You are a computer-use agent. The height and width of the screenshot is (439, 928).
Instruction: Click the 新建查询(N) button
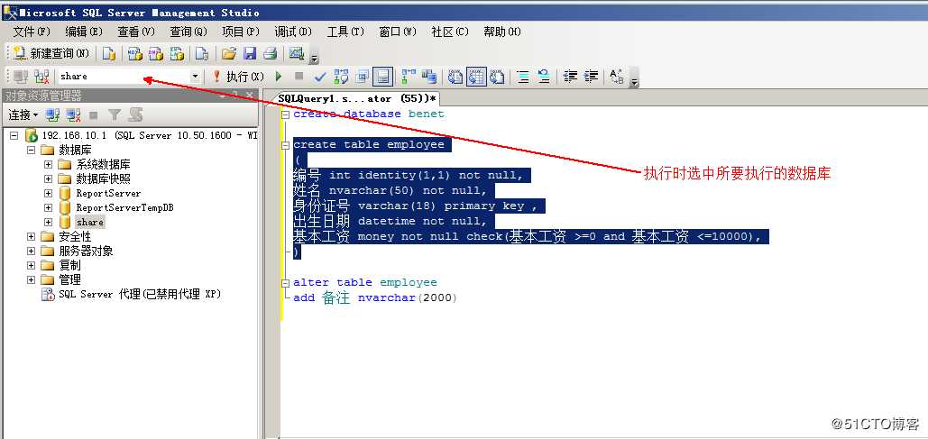[x=51, y=54]
